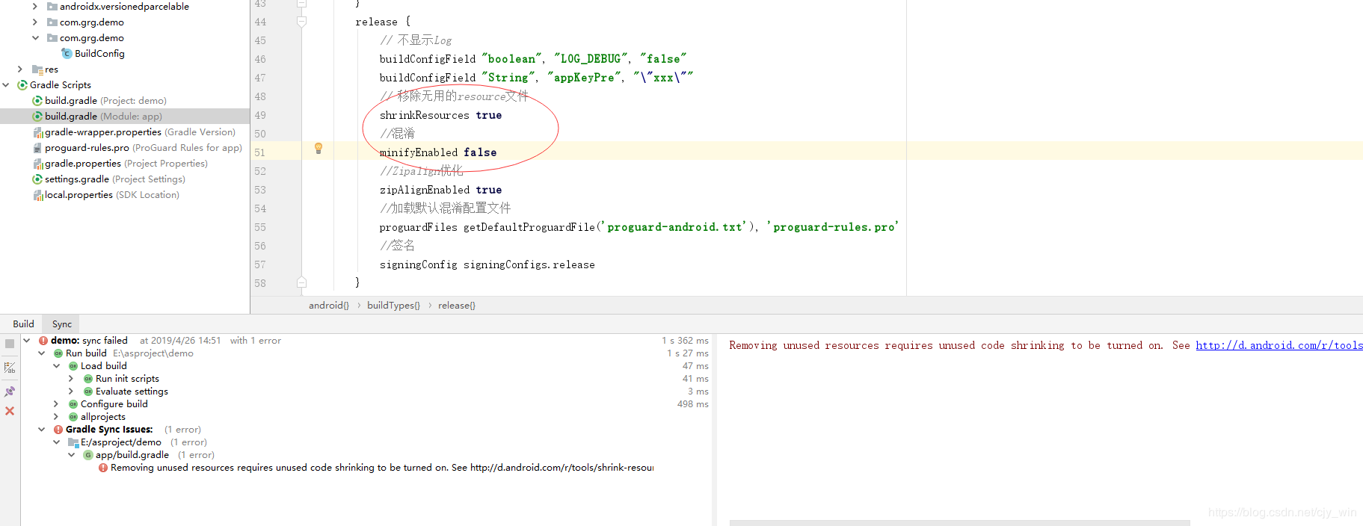Viewport: 1363px width, 526px height.
Task: Collapse the Gradle Scripts node
Action: (6, 85)
